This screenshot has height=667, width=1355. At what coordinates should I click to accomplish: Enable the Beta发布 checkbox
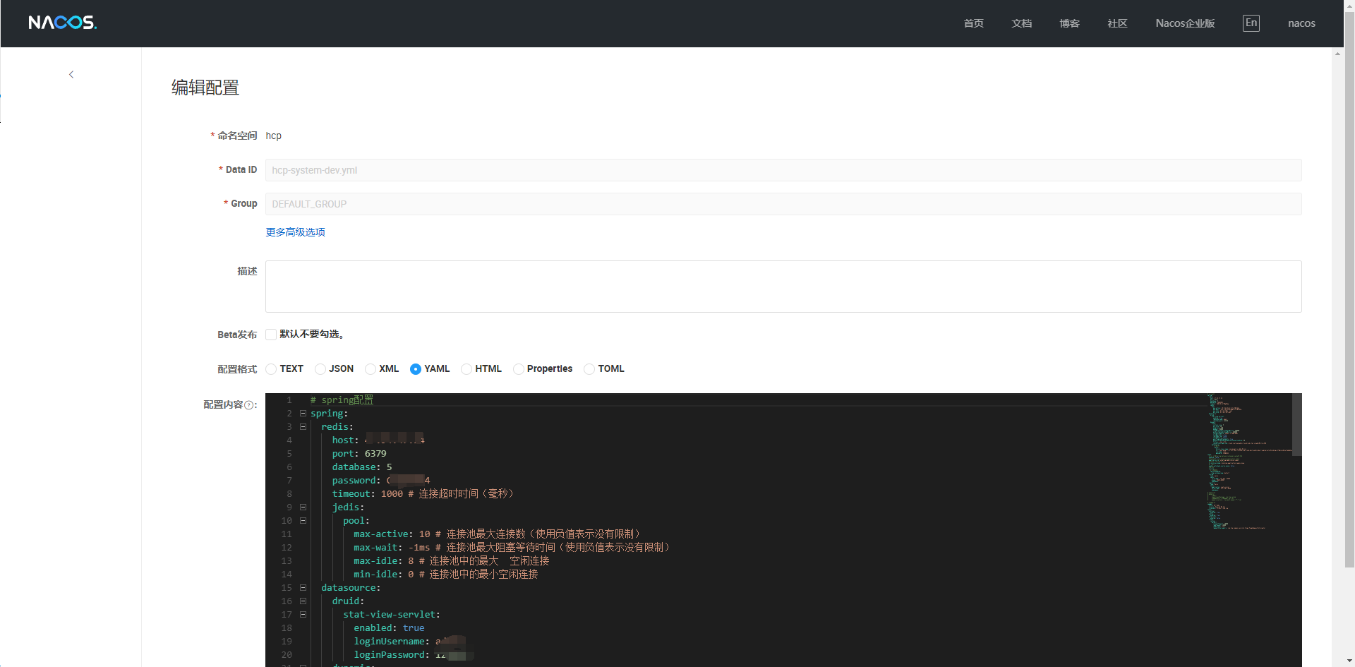pos(271,335)
